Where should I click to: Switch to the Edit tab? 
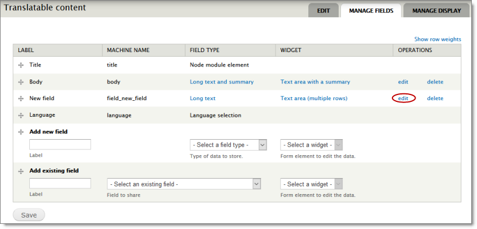tap(323, 10)
